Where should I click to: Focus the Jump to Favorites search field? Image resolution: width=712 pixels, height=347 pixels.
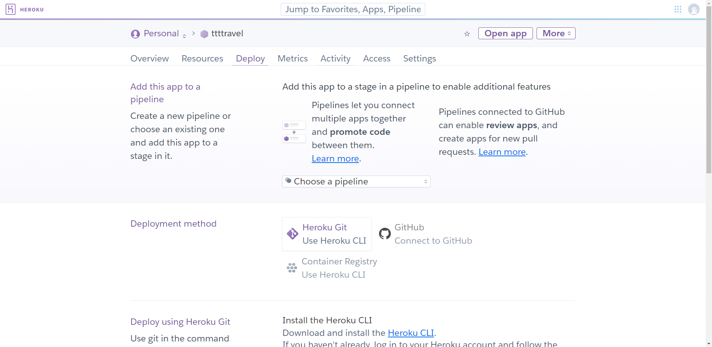(353, 9)
